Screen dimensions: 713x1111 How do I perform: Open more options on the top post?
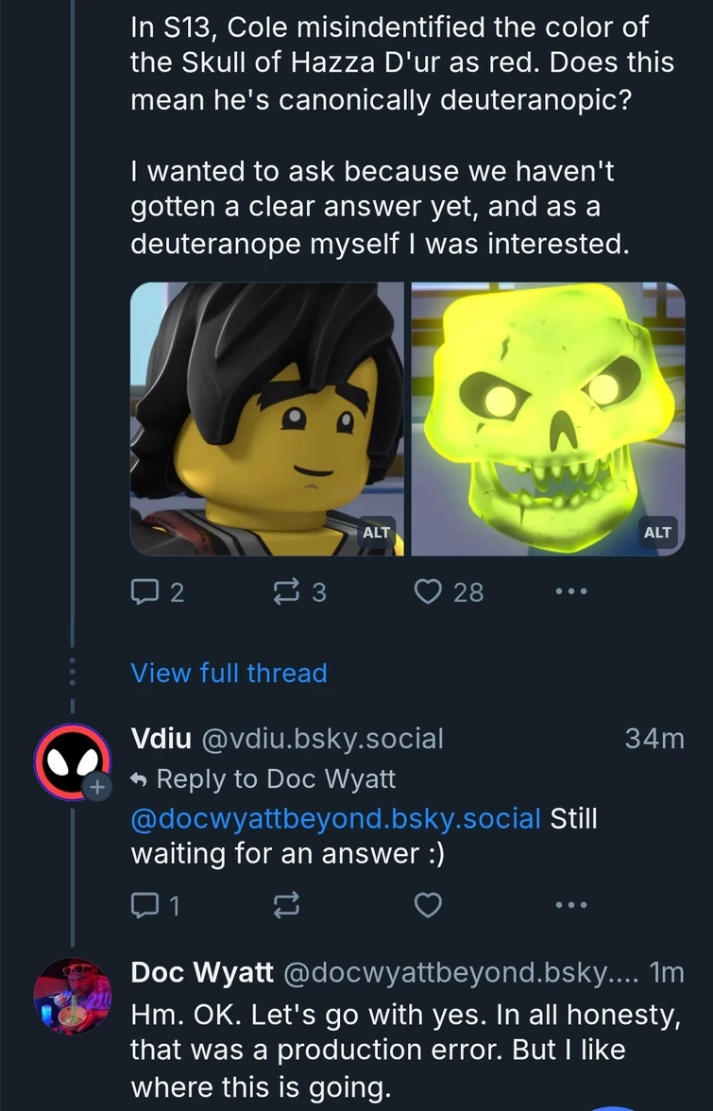coord(570,591)
